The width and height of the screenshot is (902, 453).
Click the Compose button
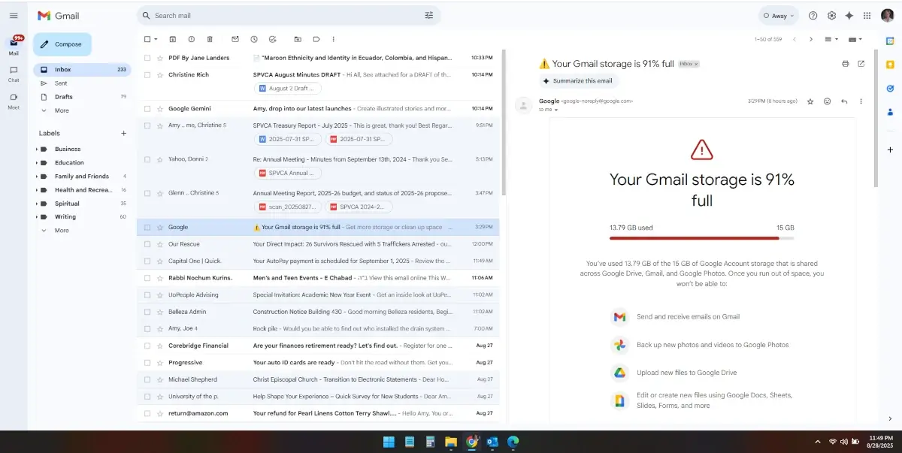(x=62, y=44)
